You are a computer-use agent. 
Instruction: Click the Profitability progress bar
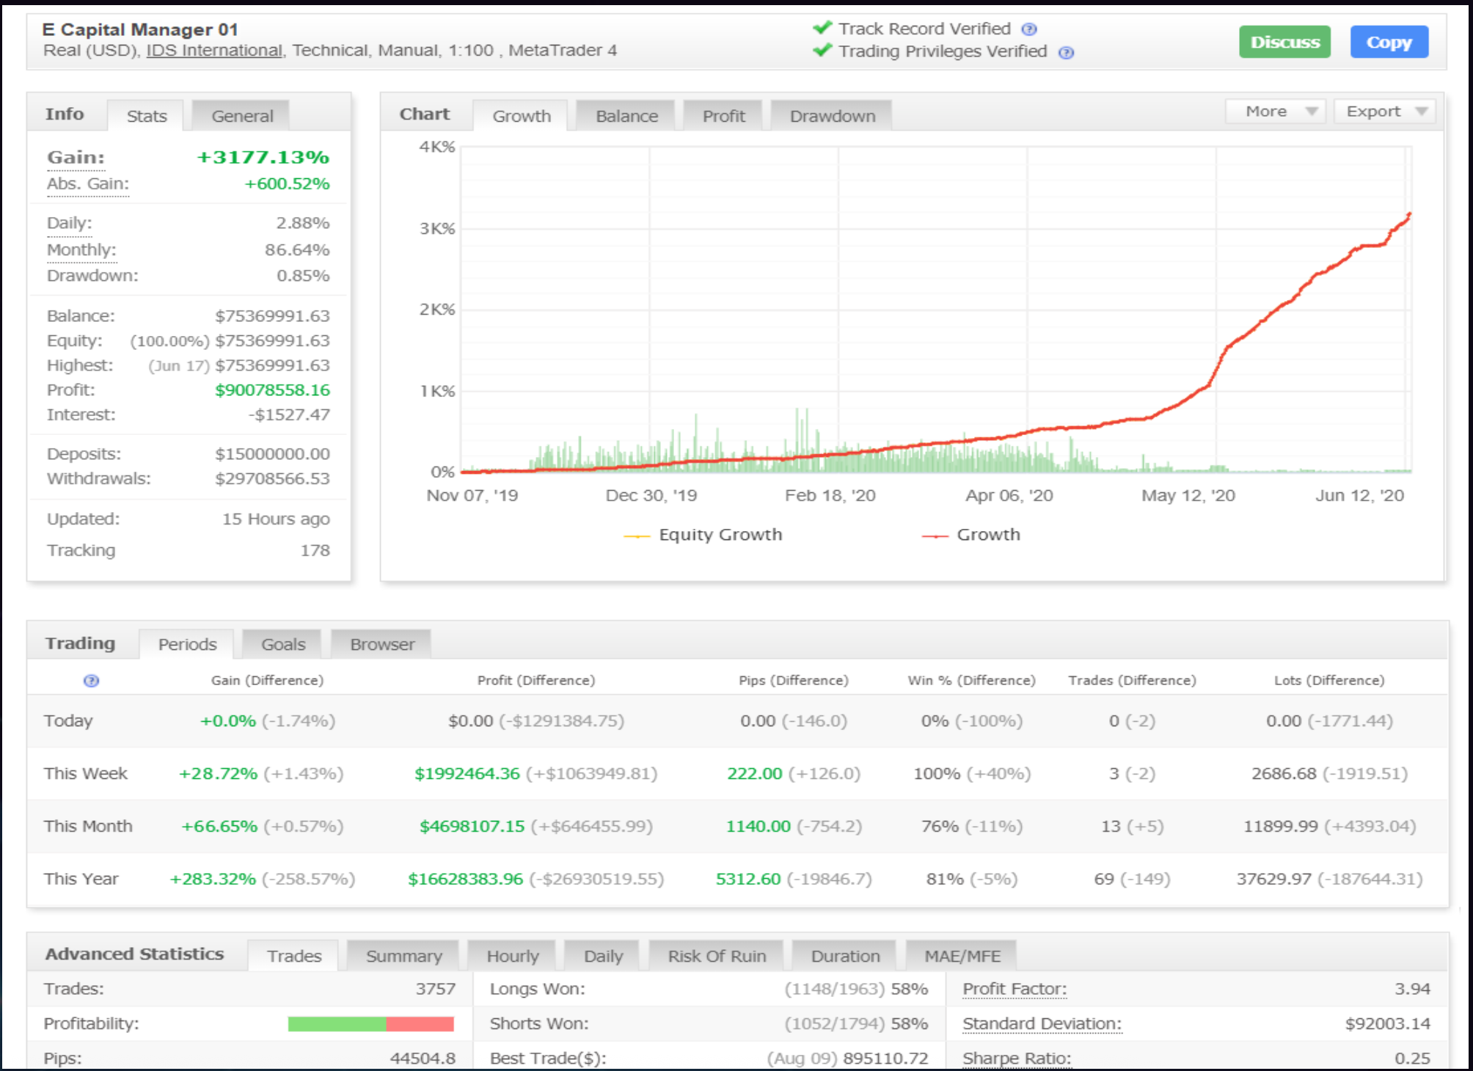[x=370, y=1023]
